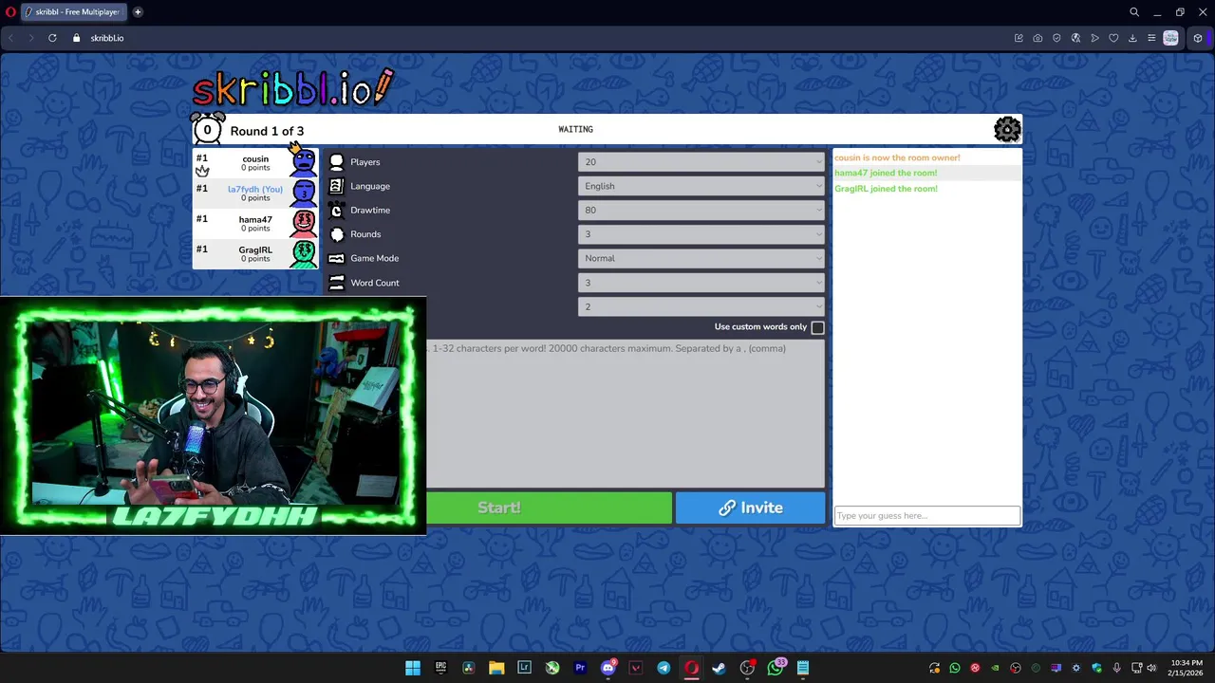Expand the Game Mode dropdown showing Normal

(x=701, y=258)
